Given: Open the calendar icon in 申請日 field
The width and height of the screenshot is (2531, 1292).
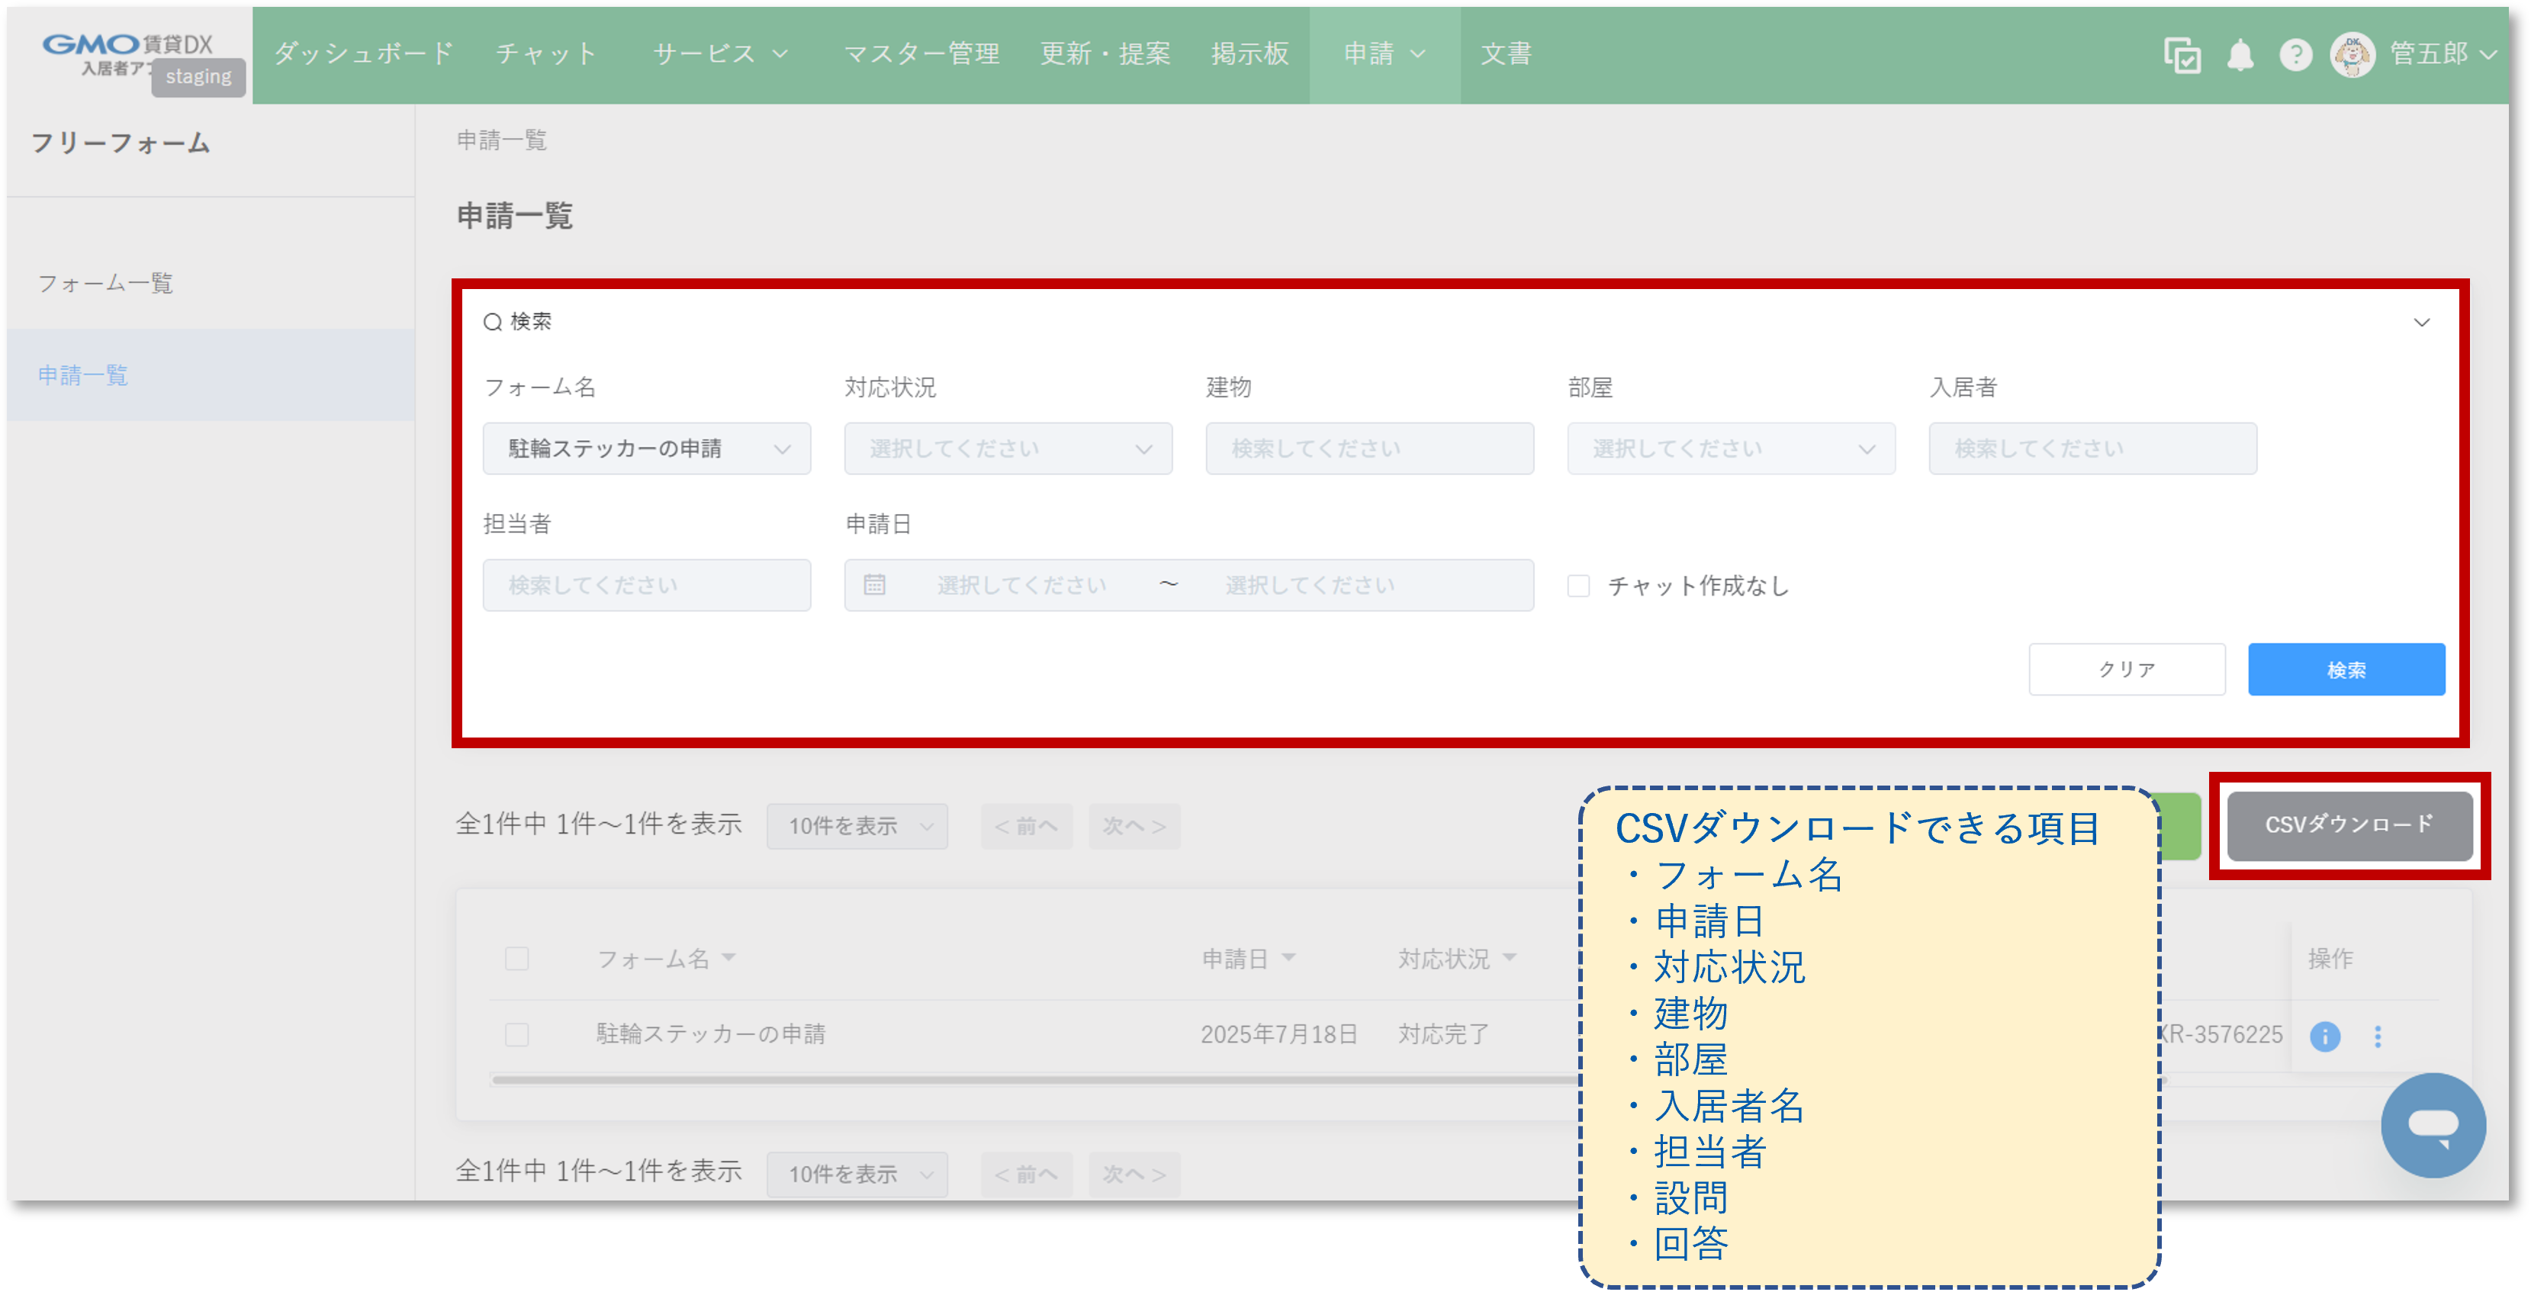Looking at the screenshot, I should click(x=874, y=584).
